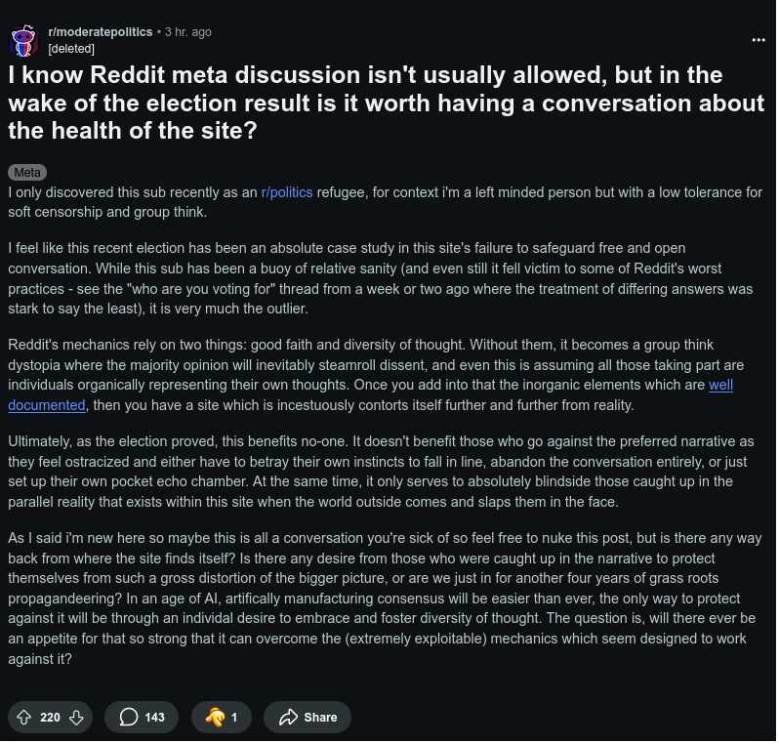Screen dimensions: 779x744
Task: Click the gold award icon
Action: pos(215,717)
